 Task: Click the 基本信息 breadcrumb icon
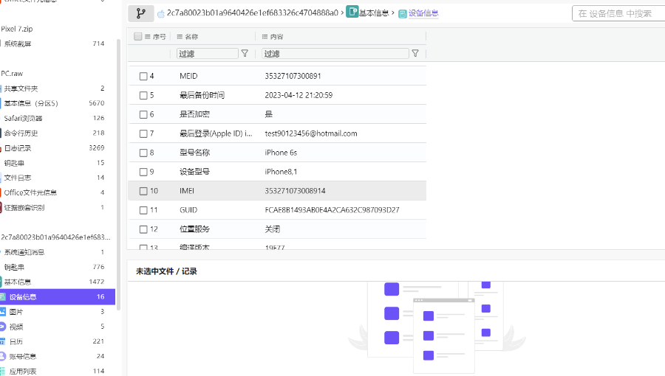(352, 12)
